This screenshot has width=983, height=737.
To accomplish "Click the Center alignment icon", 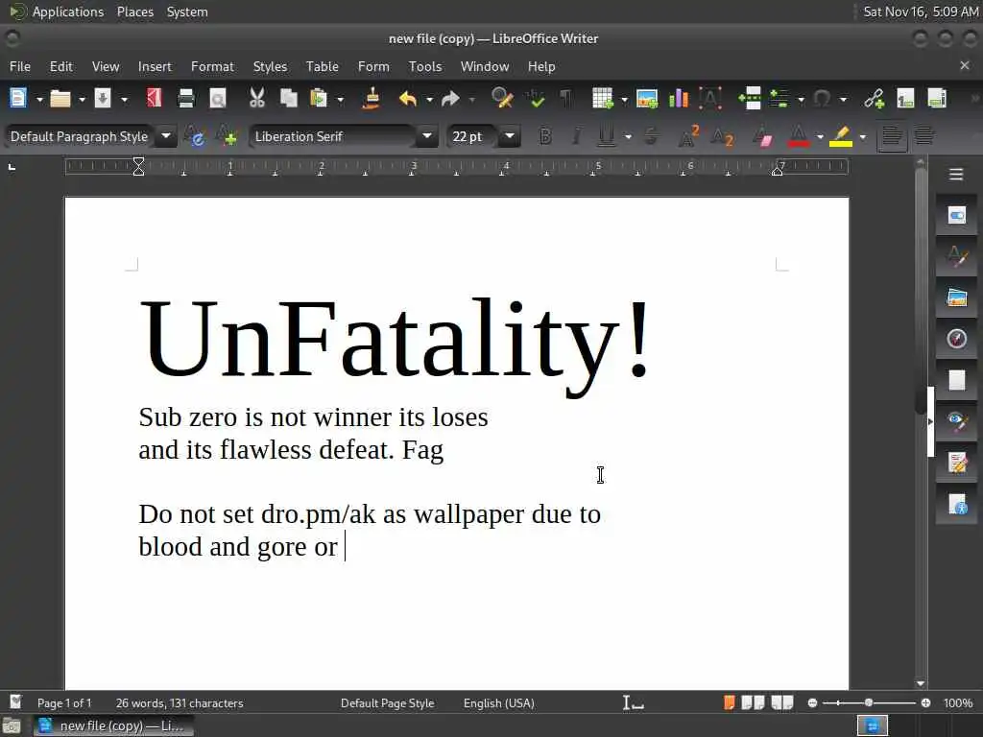I will [x=924, y=136].
